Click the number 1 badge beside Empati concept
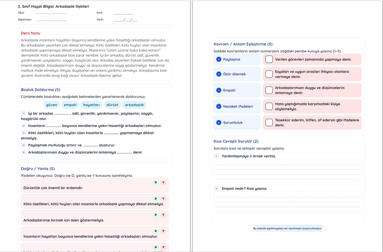This screenshot has height=252, width=383. (219, 90)
